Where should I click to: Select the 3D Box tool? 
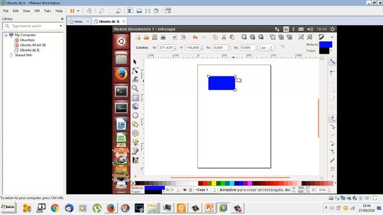(135, 106)
